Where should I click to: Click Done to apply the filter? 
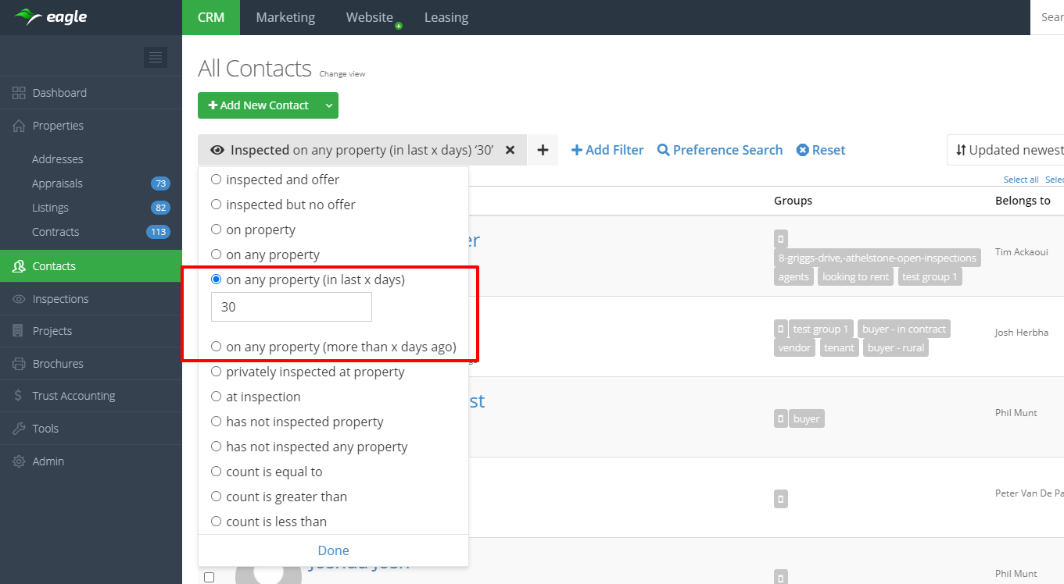coord(333,550)
